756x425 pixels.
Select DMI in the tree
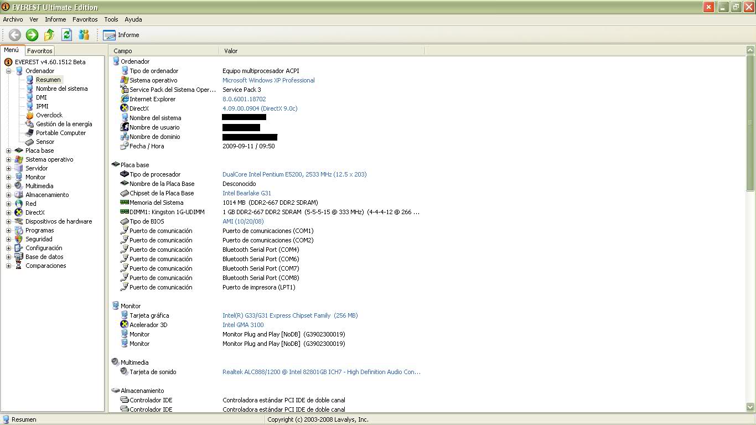[x=42, y=97]
